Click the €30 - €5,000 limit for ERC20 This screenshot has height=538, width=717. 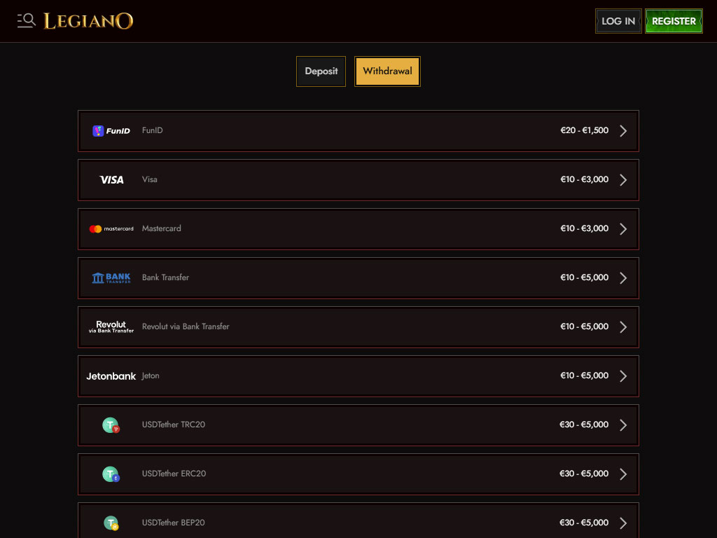(584, 474)
